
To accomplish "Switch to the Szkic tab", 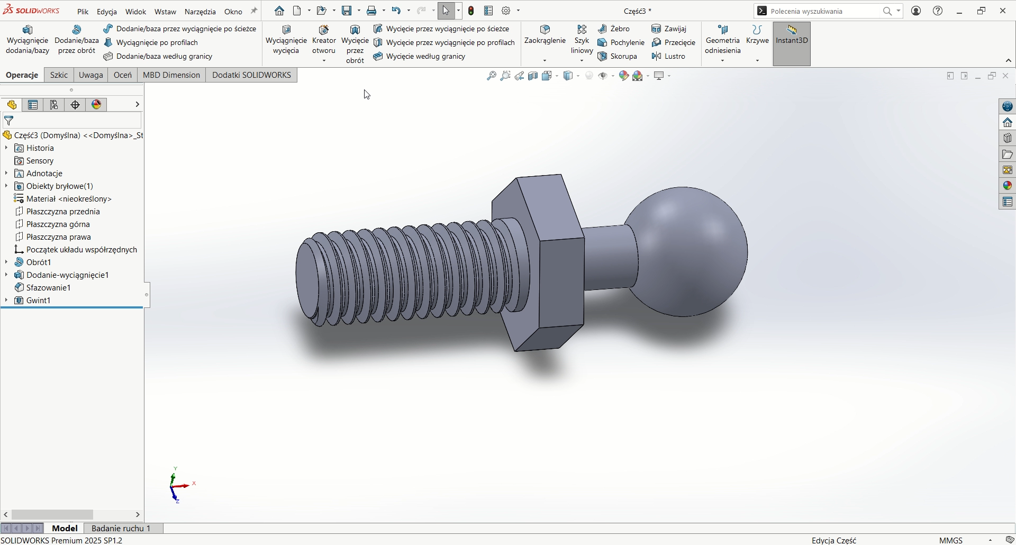I will click(59, 75).
